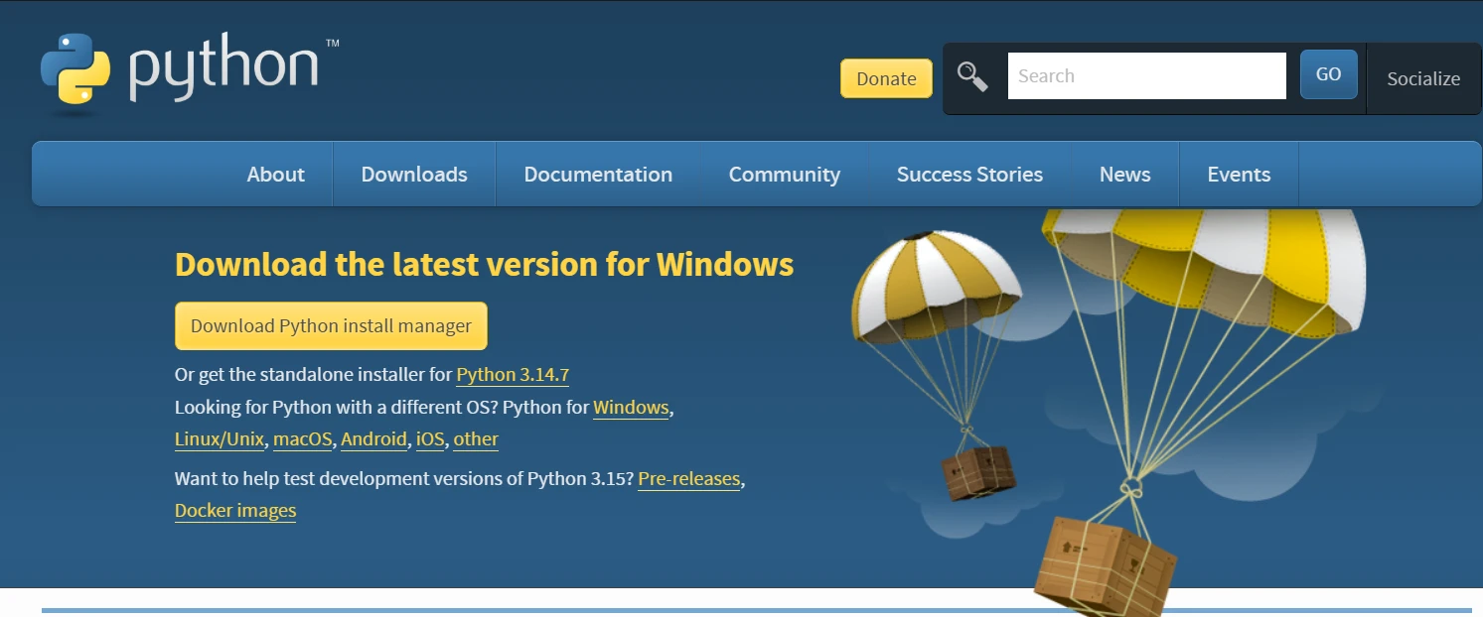This screenshot has height=617, width=1483.
Task: Click the Donate button
Action: pos(886,78)
